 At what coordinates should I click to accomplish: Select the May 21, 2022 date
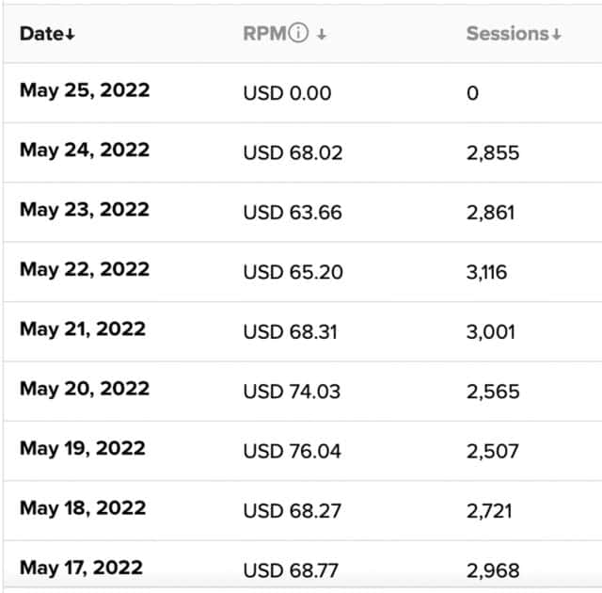coord(83,329)
